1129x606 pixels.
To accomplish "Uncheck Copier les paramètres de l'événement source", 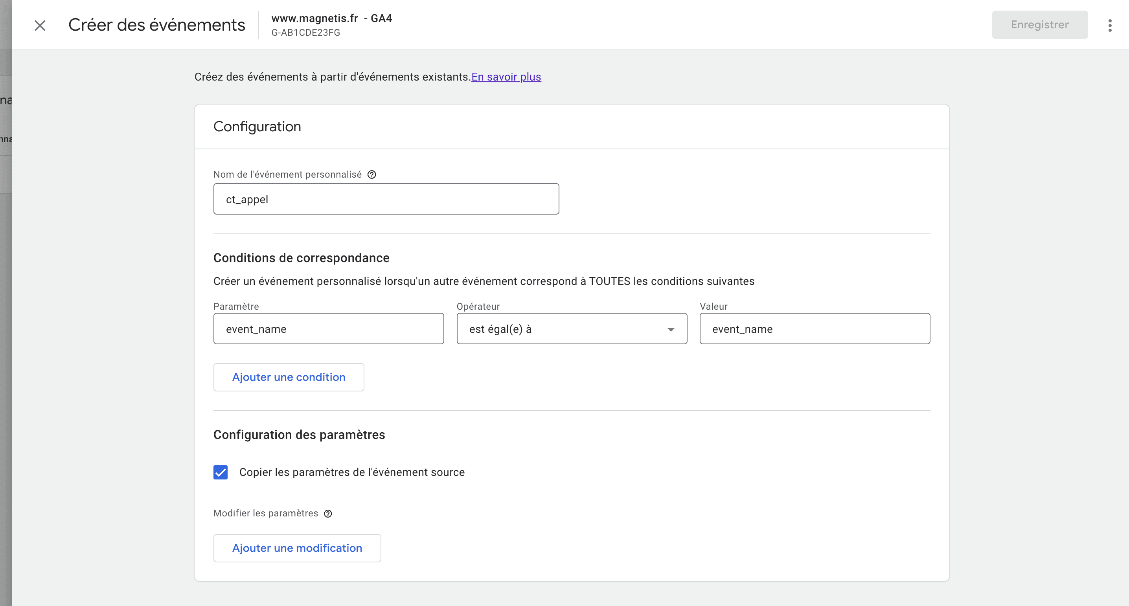I will 221,472.
